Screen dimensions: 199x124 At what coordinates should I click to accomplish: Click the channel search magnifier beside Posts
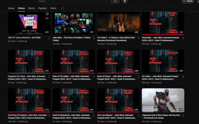coord(63,8)
